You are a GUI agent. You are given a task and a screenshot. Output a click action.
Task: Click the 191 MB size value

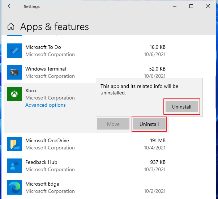pos(158,140)
